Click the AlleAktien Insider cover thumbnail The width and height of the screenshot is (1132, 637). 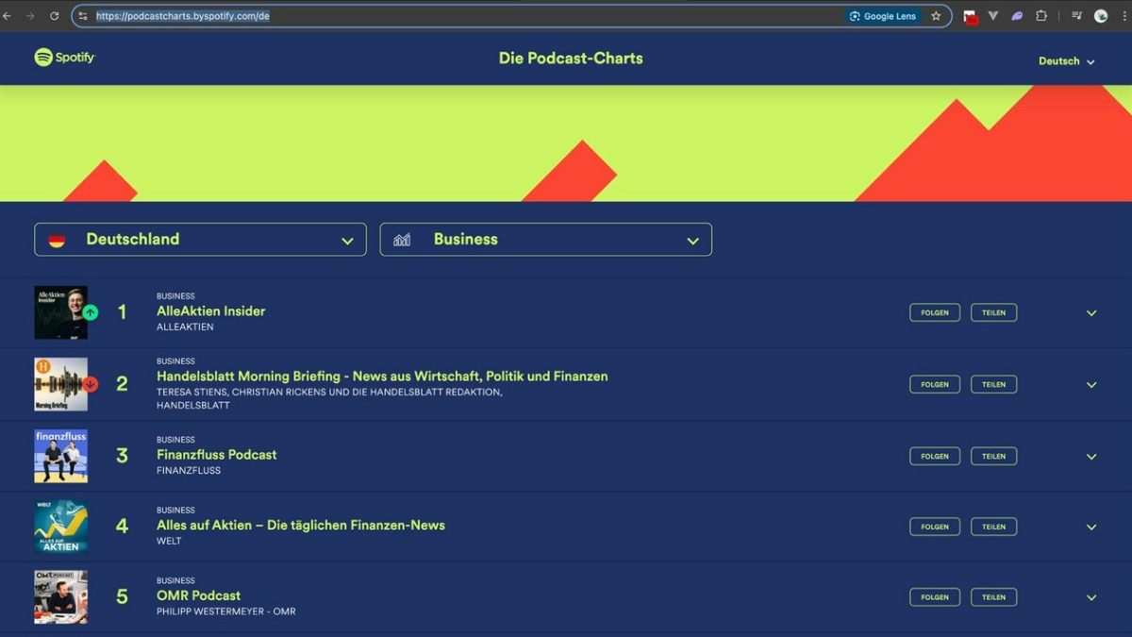click(x=60, y=312)
